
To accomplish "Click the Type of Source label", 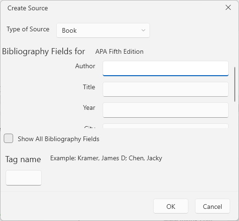I will coord(28,29).
